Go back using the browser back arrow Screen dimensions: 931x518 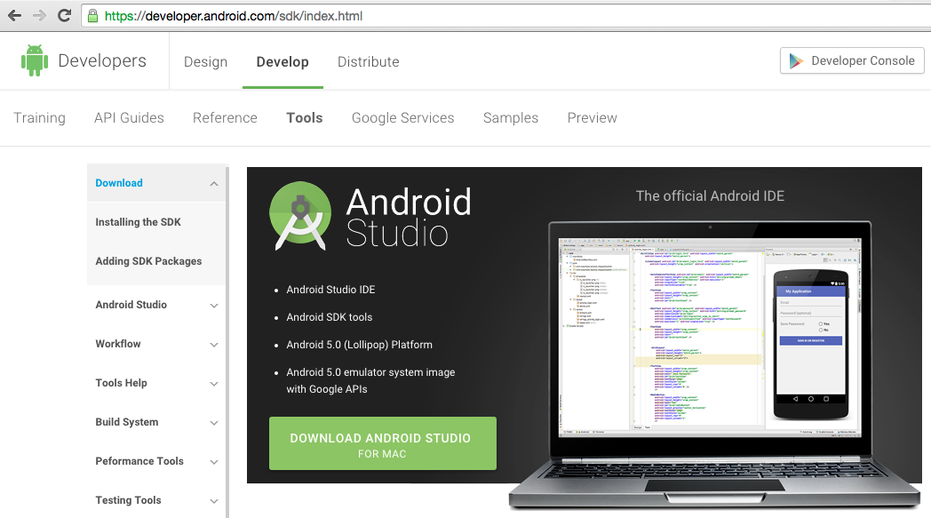tap(15, 15)
